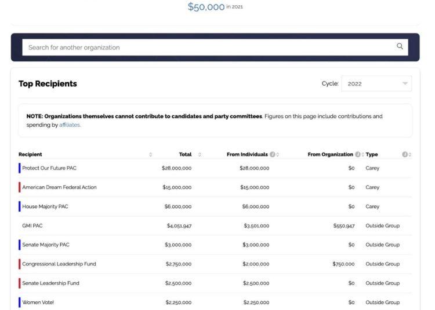Click the $15,000,000 Total for American Dream
This screenshot has height=310, width=435.
click(x=177, y=187)
